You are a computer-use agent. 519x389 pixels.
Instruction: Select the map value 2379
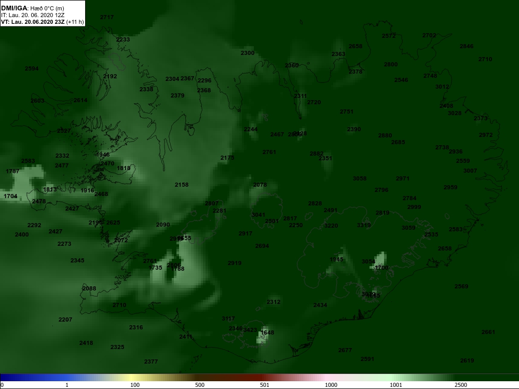(x=177, y=95)
